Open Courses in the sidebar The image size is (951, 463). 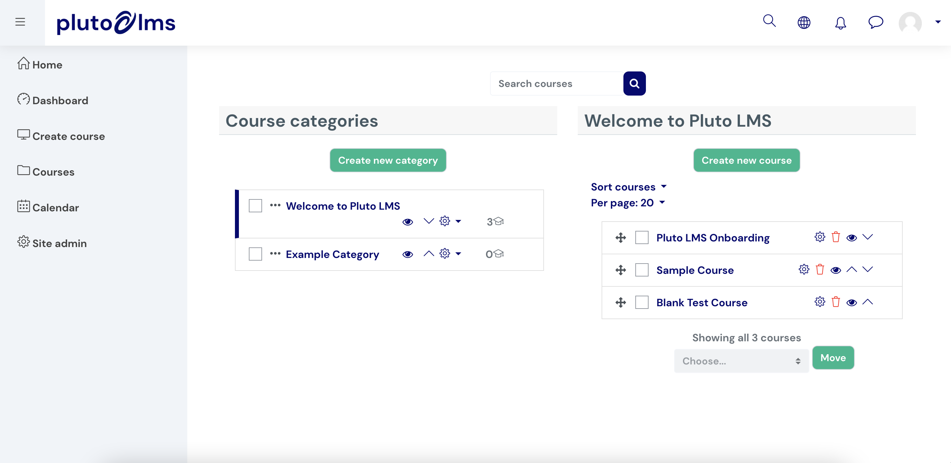click(46, 172)
